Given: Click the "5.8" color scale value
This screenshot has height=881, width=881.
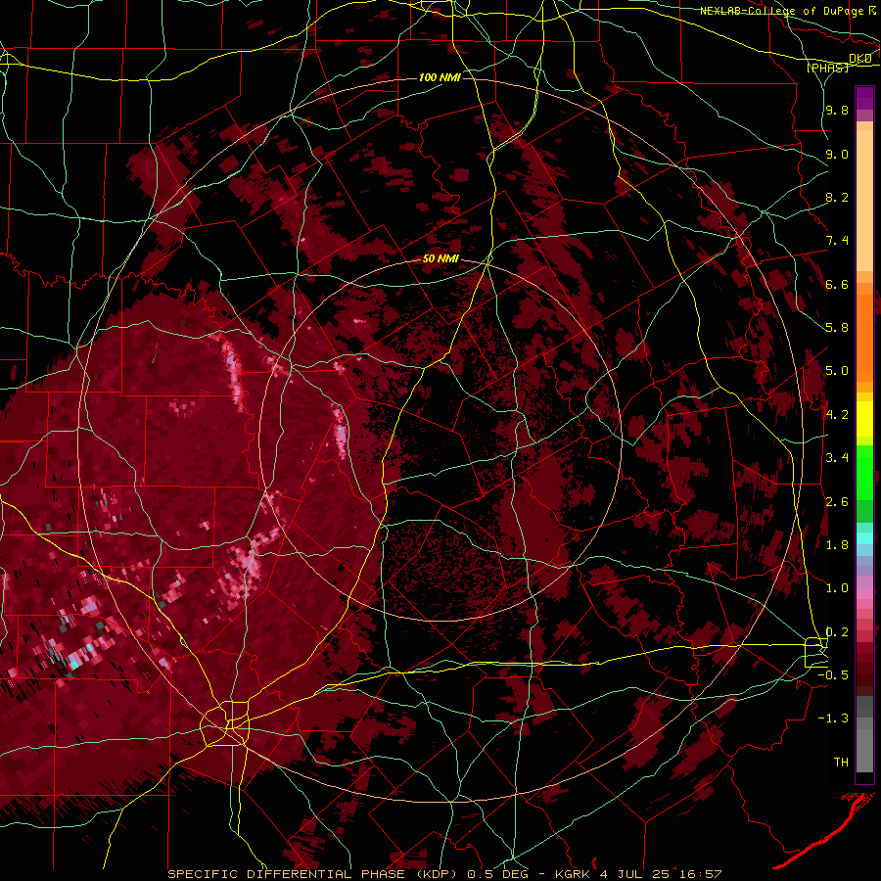Looking at the screenshot, I should pos(837,328).
